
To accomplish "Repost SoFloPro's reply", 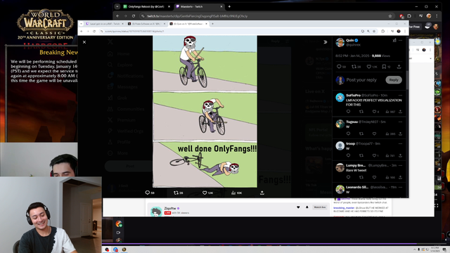I will (x=361, y=112).
